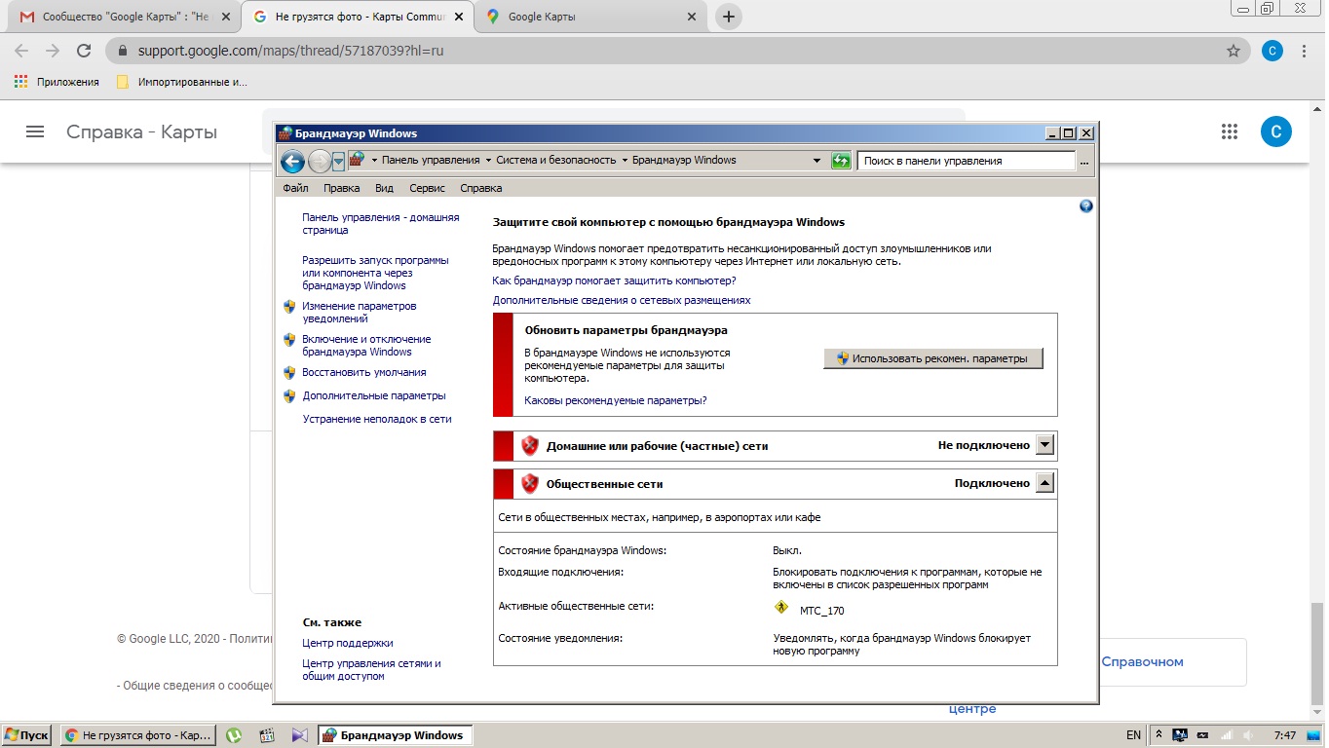Open Приложения bookmarks shortcut
1329x748 pixels.
[57, 82]
